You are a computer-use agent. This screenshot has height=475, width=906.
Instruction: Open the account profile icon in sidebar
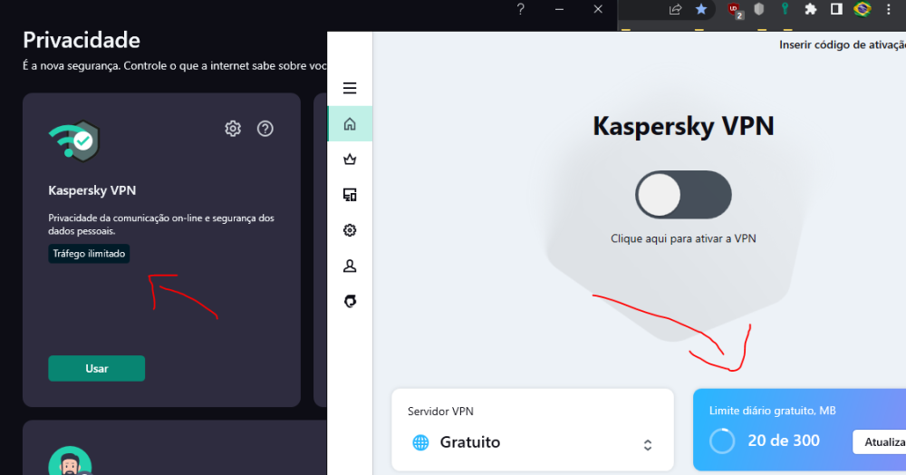[x=350, y=266]
